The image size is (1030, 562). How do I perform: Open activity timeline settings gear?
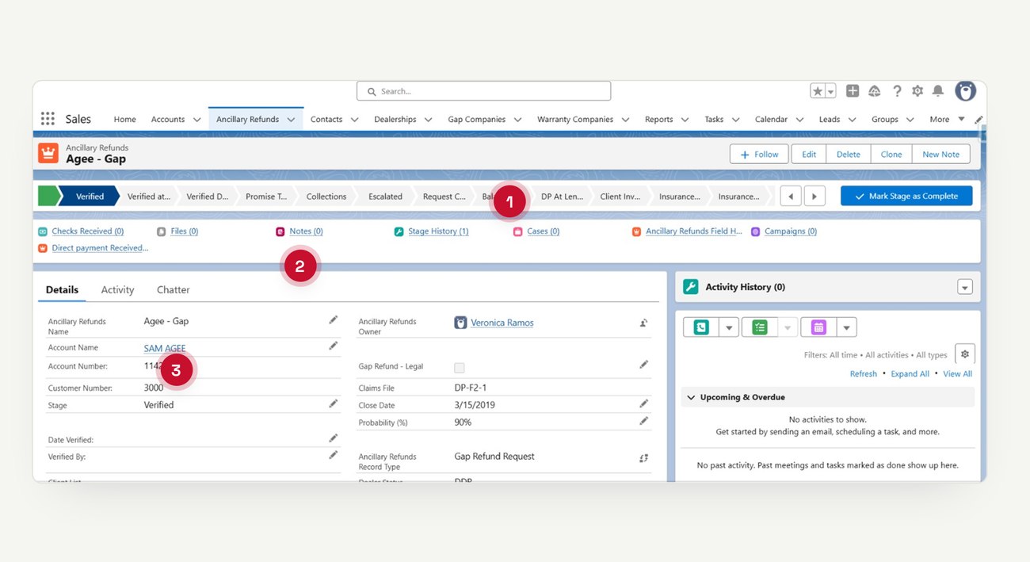tap(964, 354)
